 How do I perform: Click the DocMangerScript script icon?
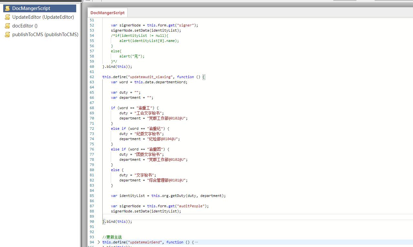tap(7, 8)
